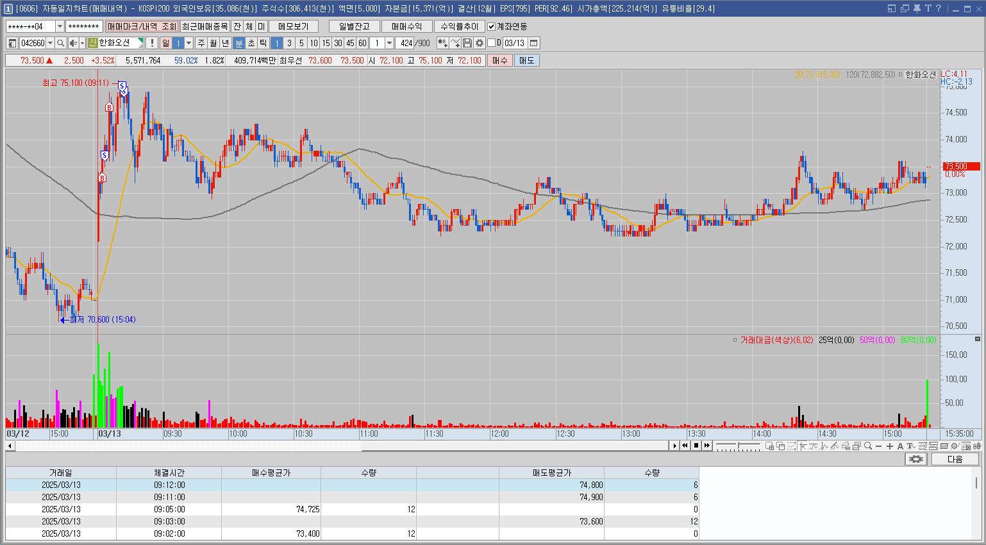Select the 년 yearly period toggle
This screenshot has width=986, height=545.
point(225,43)
